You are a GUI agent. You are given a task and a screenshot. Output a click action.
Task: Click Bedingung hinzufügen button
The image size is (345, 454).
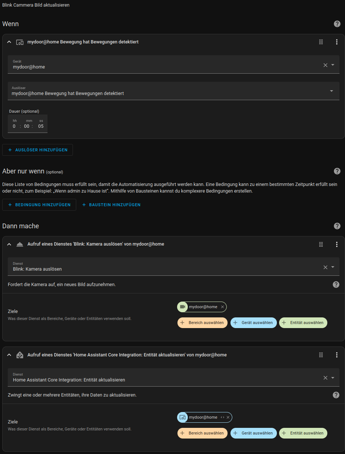[39, 205]
